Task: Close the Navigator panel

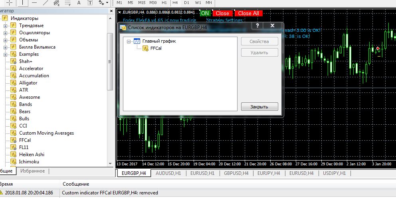Action: [111, 11]
